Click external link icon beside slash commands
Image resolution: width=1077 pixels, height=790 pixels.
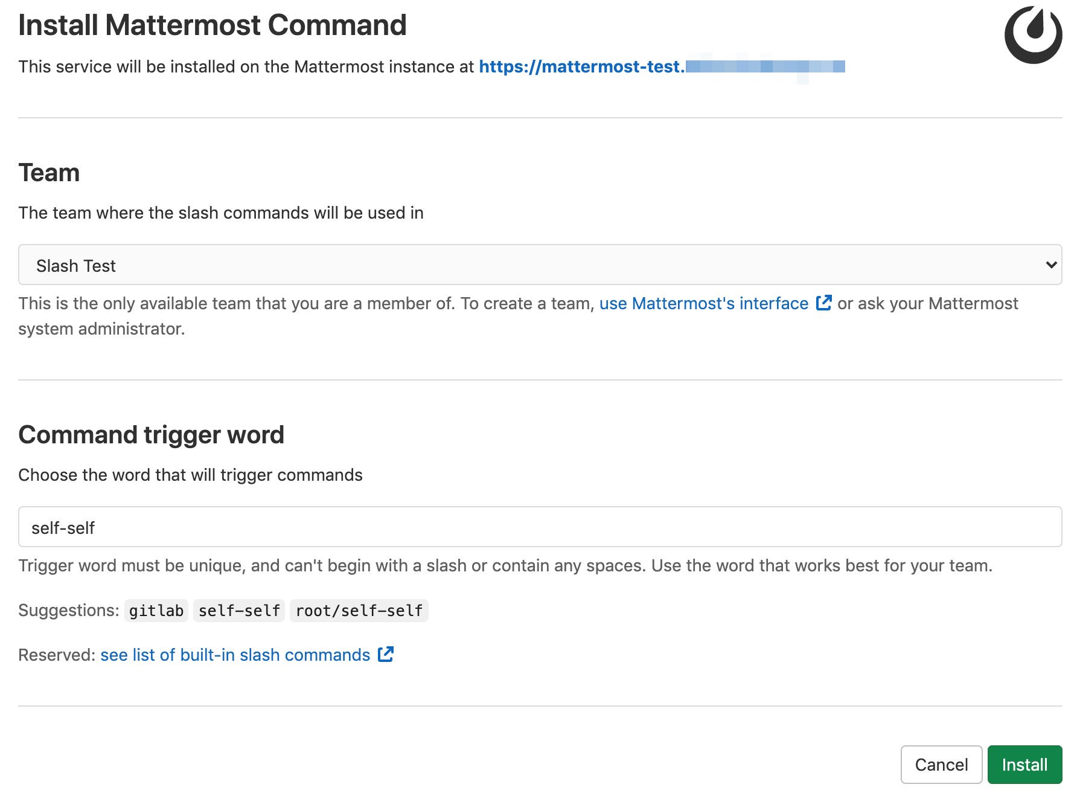click(x=386, y=654)
